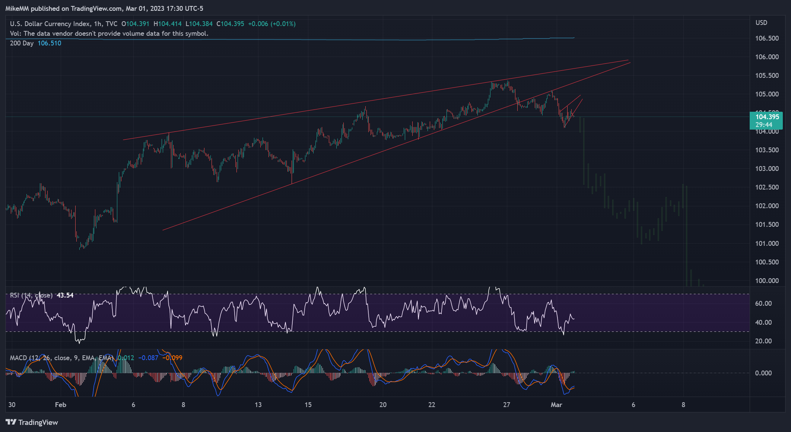
Task: Click the open price O104.391 in header
Action: (135, 24)
